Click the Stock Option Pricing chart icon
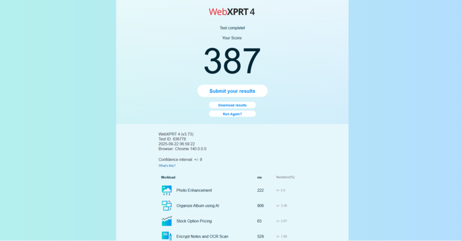The width and height of the screenshot is (461, 241). [x=166, y=221]
